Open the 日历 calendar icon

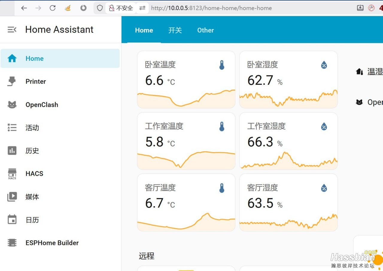coord(12,220)
